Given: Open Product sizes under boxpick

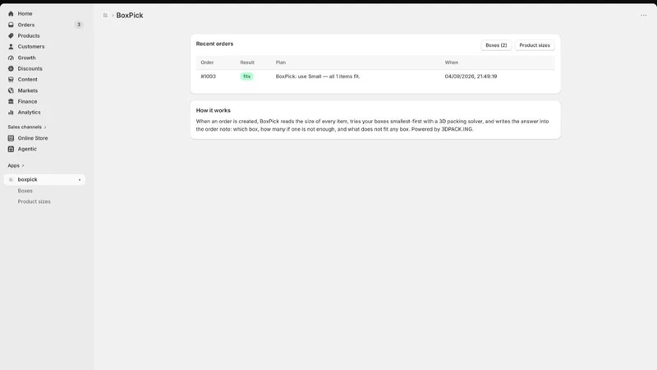Looking at the screenshot, I should [34, 201].
